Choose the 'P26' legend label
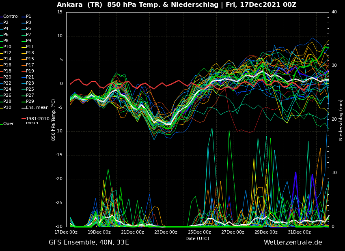The height and width of the screenshot is (251, 345). click(x=7, y=95)
